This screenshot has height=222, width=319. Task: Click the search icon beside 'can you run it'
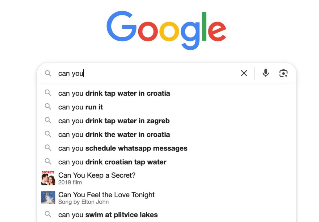pos(48,107)
